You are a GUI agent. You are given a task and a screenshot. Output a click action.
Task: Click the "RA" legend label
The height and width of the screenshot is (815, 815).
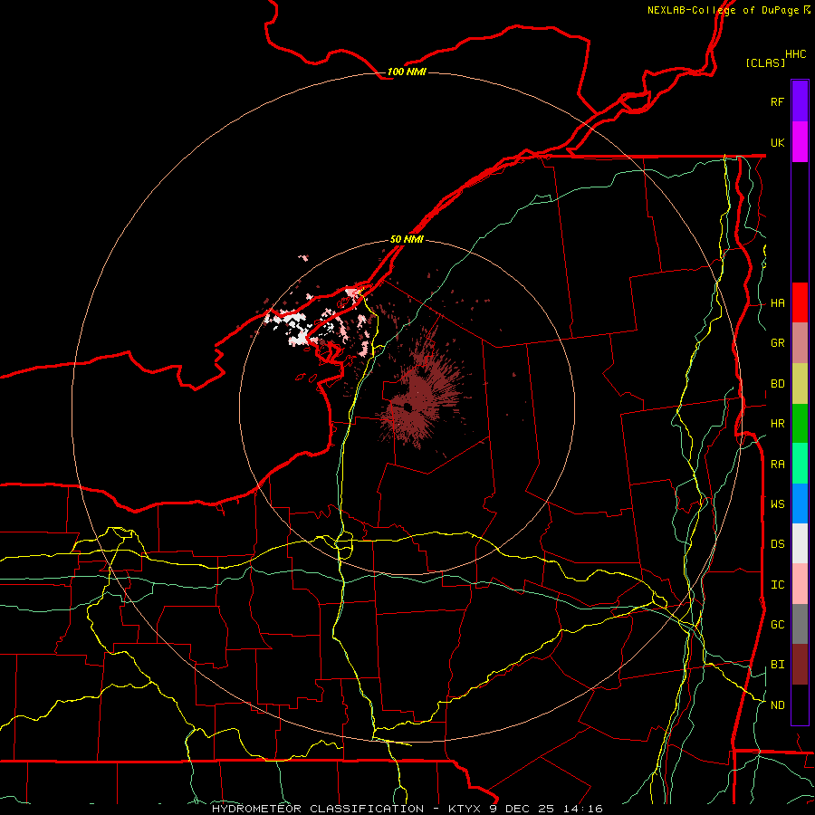(777, 465)
